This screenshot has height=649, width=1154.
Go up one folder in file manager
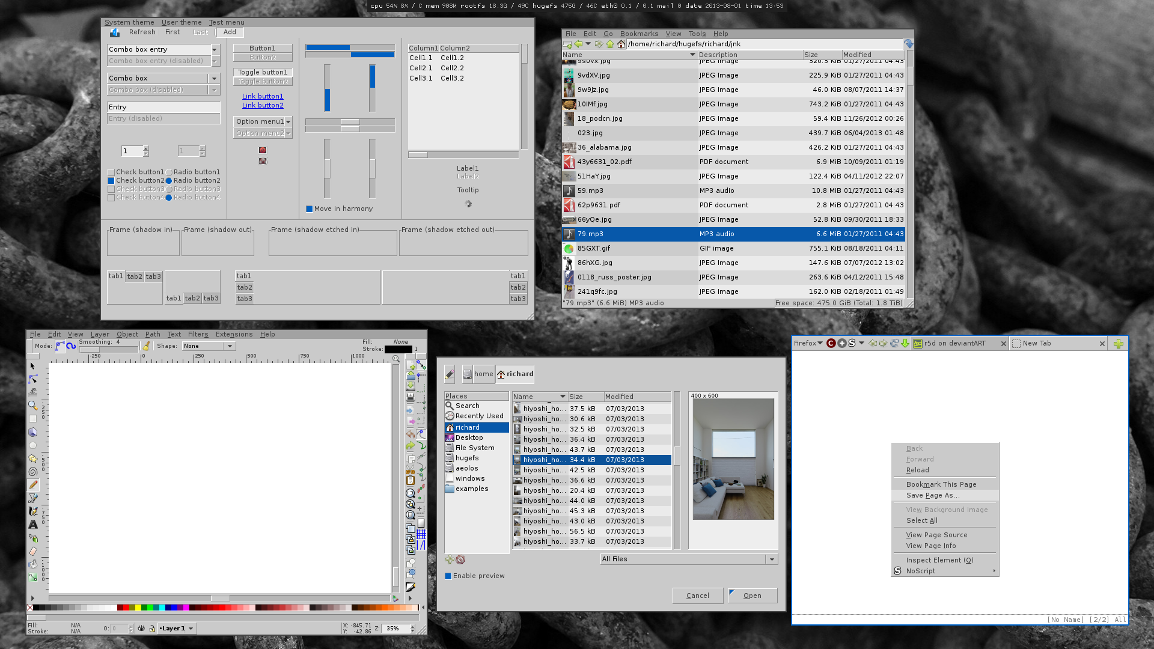coord(610,44)
